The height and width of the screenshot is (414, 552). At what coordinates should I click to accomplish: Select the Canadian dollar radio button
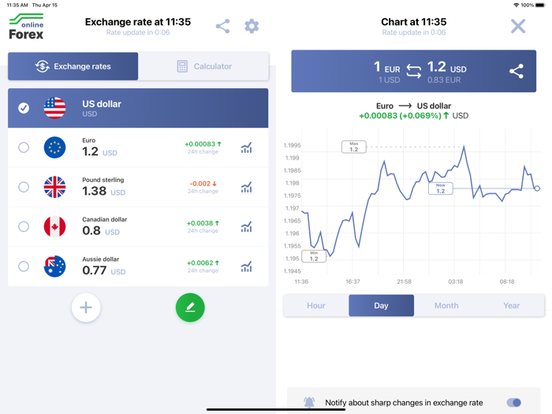(x=24, y=226)
